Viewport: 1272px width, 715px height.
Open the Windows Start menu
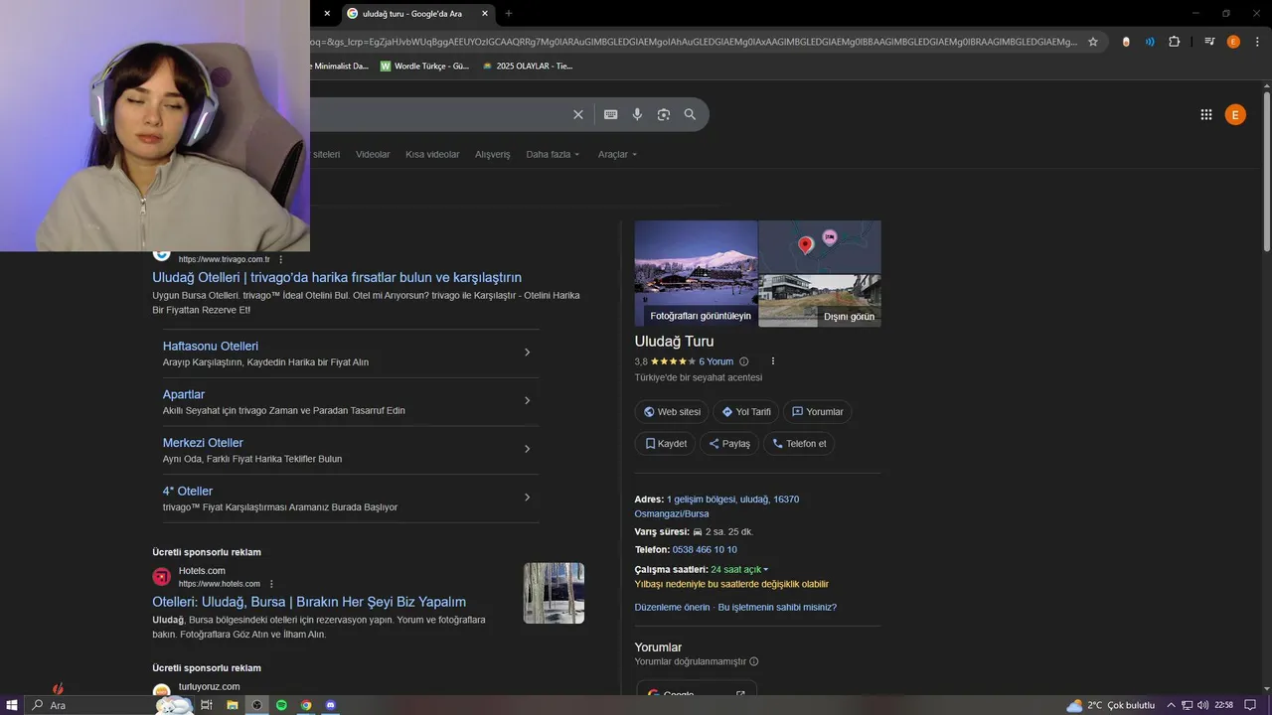[11, 705]
